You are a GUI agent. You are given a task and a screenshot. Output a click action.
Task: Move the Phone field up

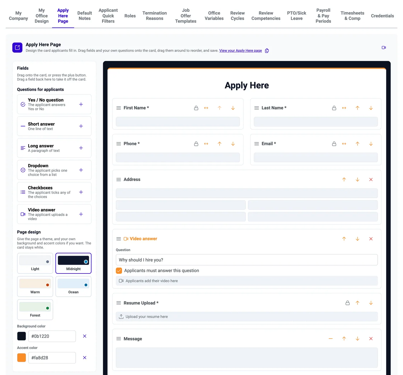[x=219, y=144]
